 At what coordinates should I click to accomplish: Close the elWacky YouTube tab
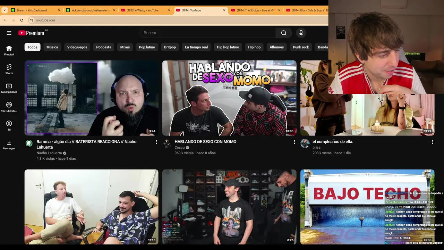click(169, 10)
